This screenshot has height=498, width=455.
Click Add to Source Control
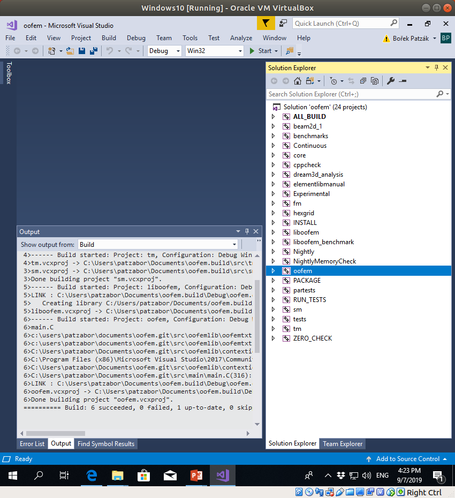[x=407, y=459]
